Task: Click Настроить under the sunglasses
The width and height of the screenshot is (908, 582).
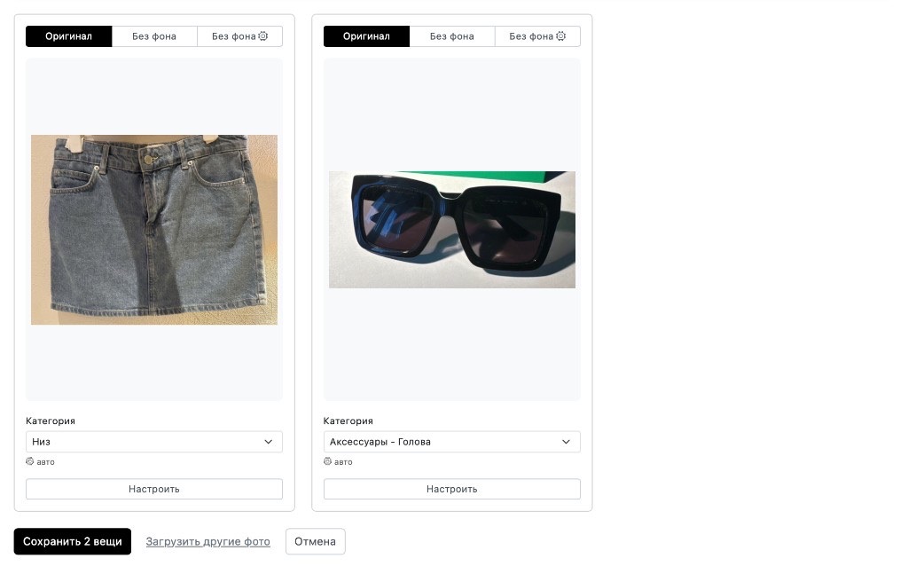Action: [451, 489]
